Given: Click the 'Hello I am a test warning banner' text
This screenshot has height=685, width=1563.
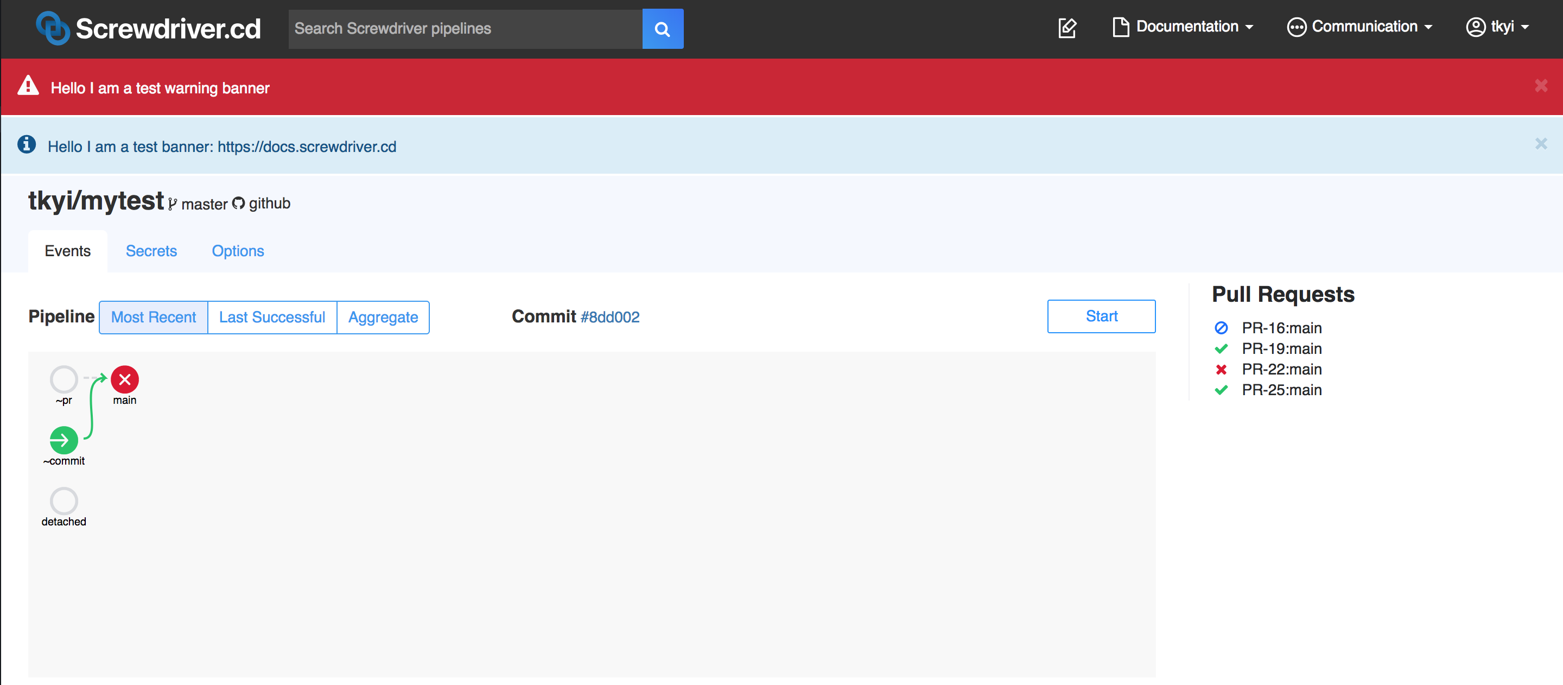Looking at the screenshot, I should point(160,88).
